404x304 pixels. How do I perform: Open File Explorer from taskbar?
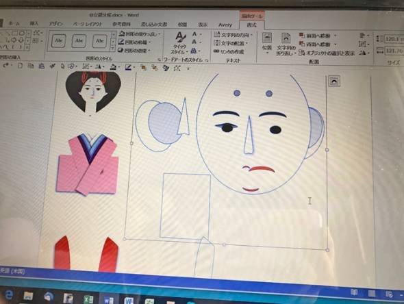[x=28, y=296]
